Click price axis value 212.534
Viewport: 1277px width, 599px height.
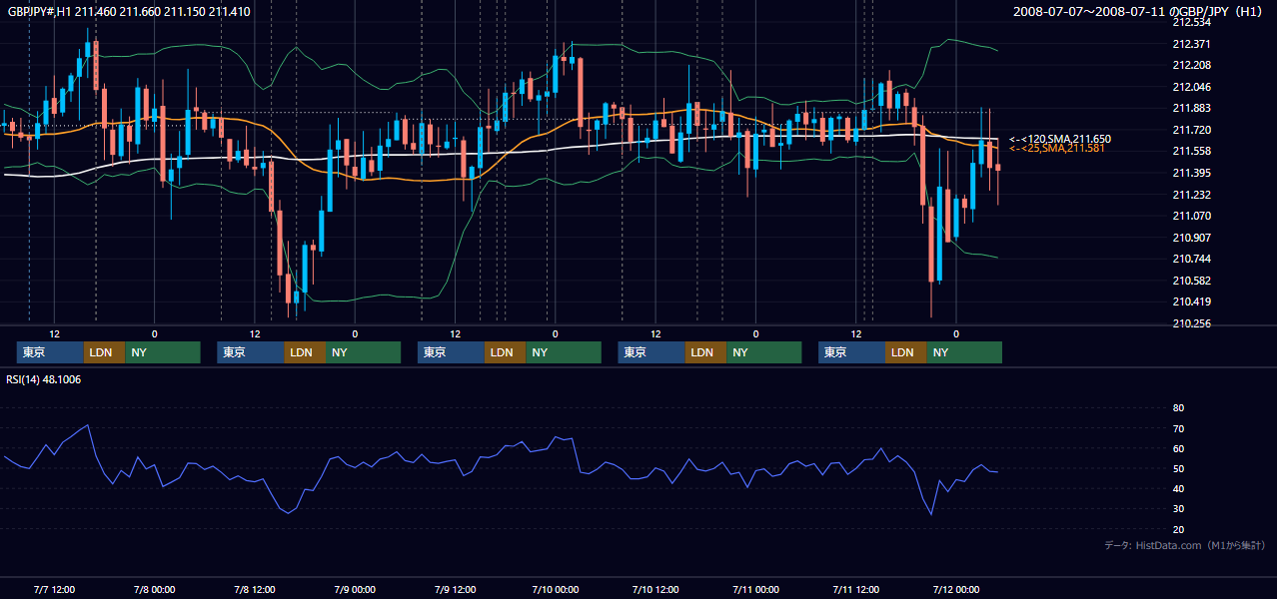1191,22
